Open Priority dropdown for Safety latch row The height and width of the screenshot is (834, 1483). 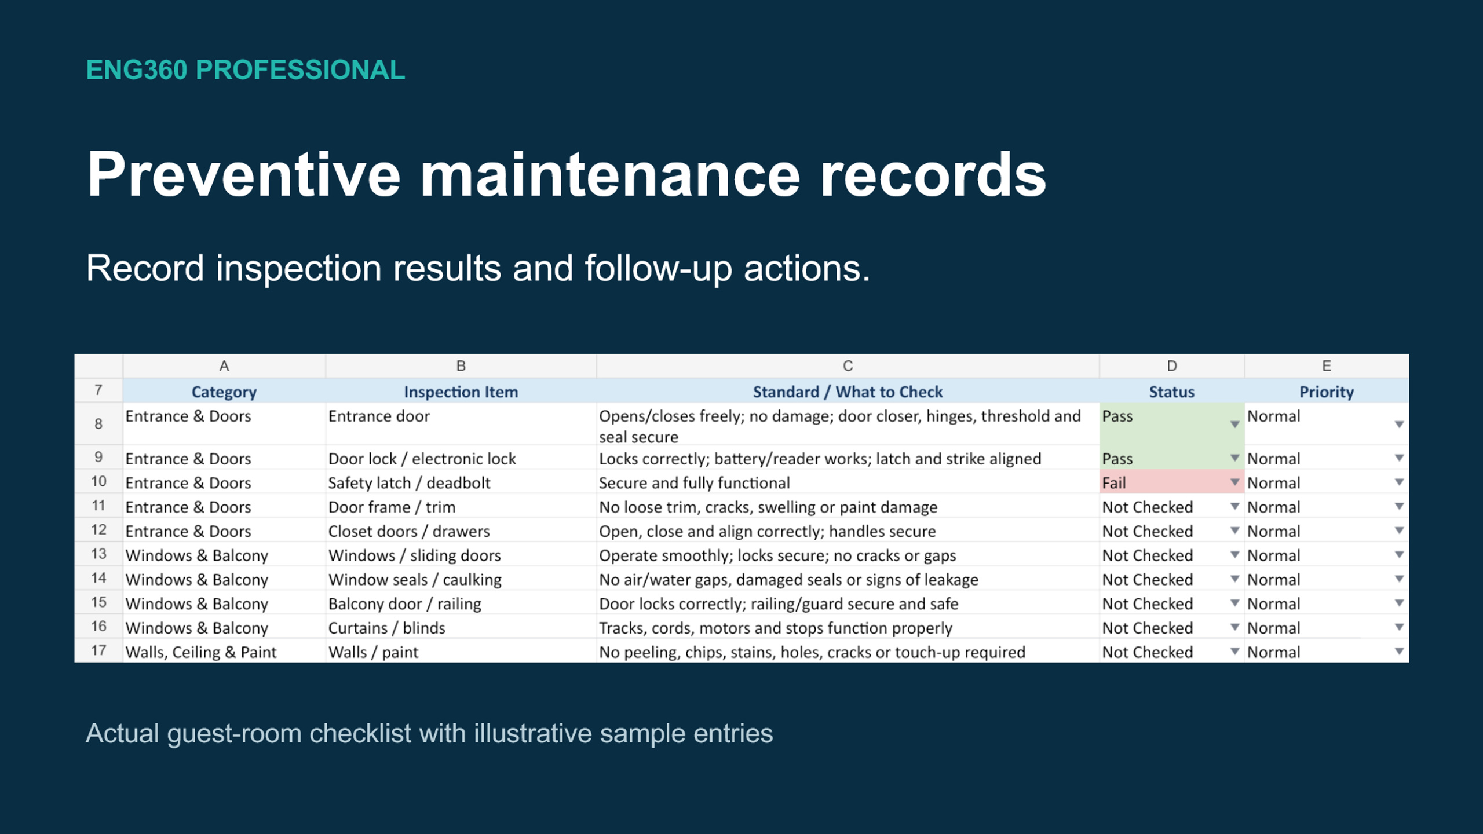coord(1399,482)
